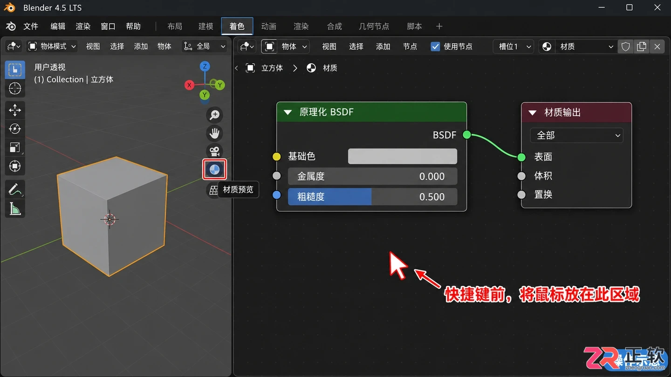
Task: Activate the 3D Cursor tool
Action: (x=15, y=88)
